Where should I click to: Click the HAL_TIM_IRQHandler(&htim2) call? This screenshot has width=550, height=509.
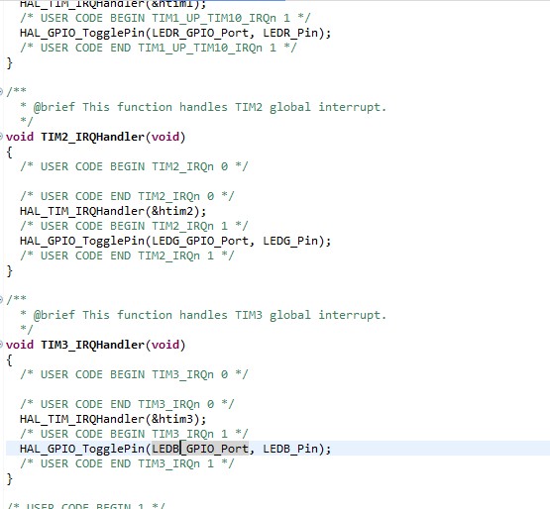pos(113,211)
